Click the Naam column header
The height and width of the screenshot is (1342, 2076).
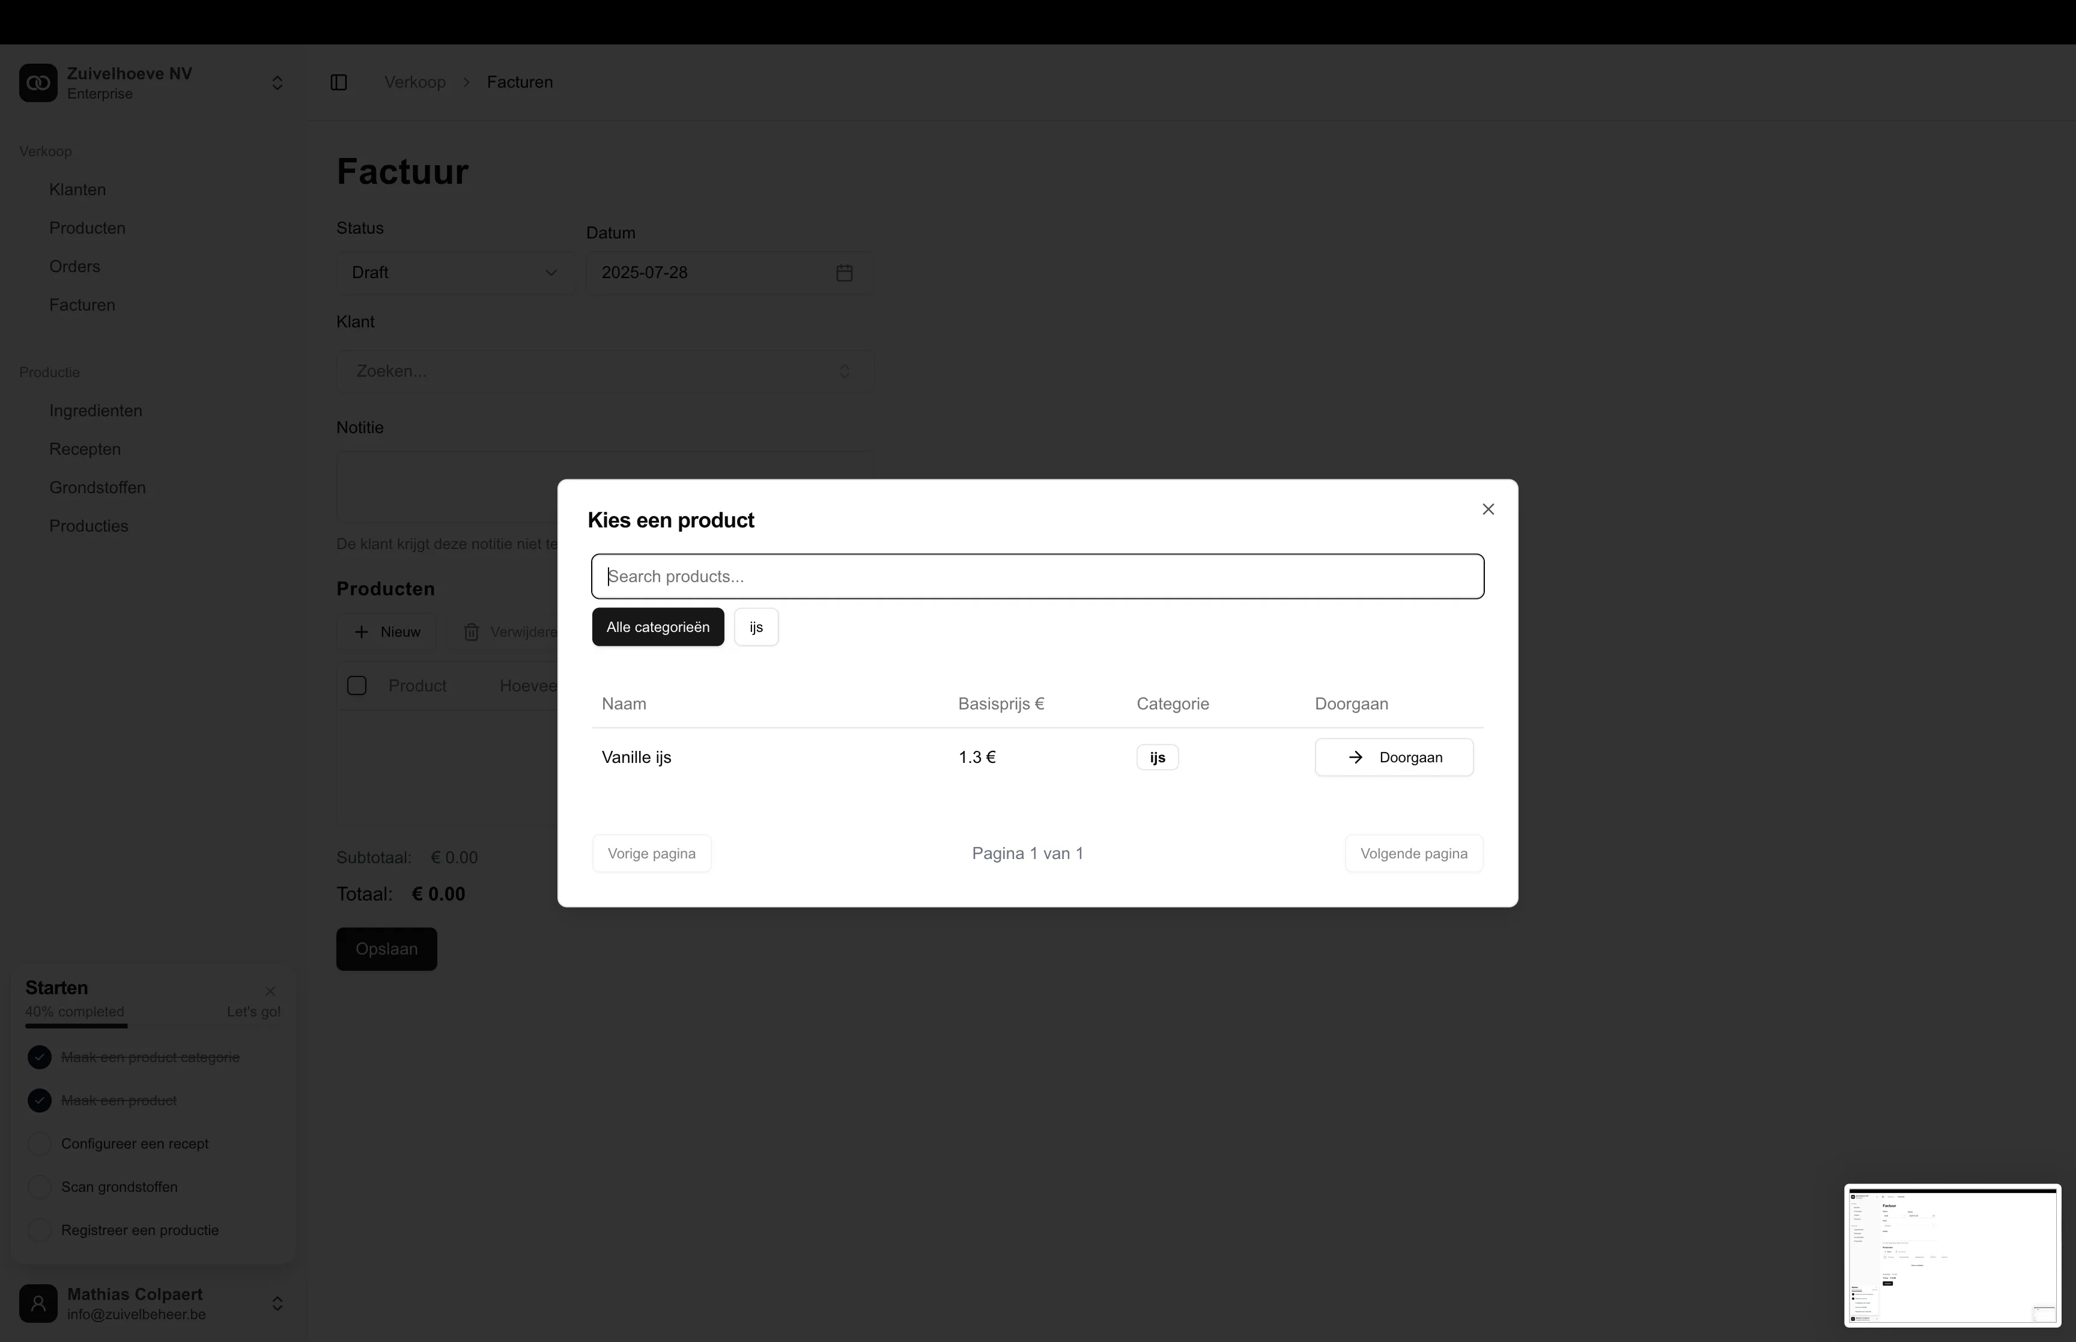pos(624,703)
